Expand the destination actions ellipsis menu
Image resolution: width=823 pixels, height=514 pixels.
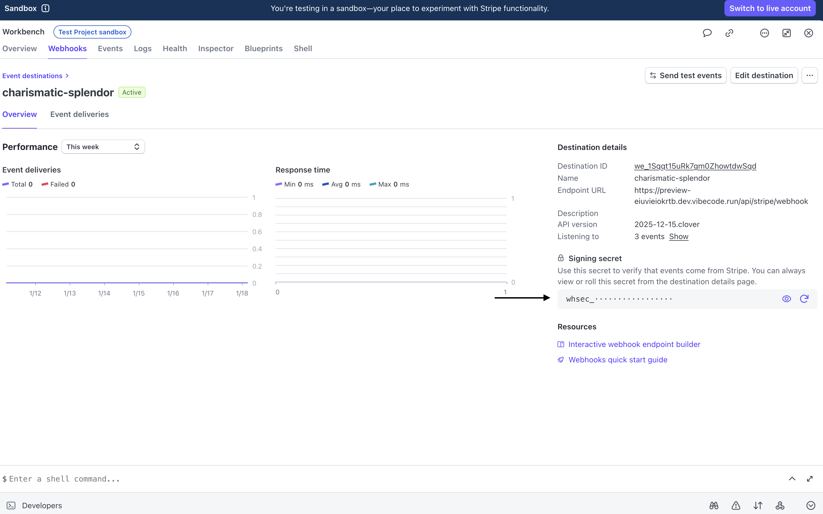tap(810, 75)
